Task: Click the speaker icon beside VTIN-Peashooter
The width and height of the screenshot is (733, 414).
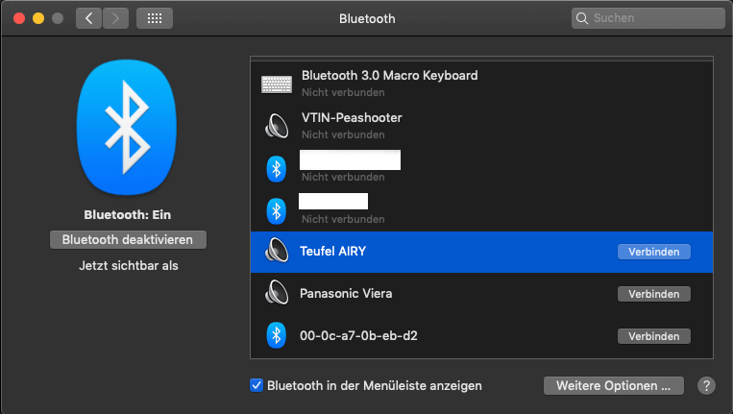Action: click(277, 126)
